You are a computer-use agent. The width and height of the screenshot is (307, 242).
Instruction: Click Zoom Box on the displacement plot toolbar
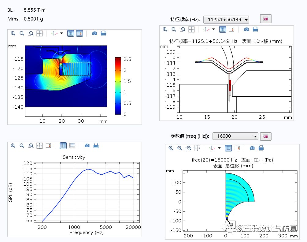[x=183, y=29]
